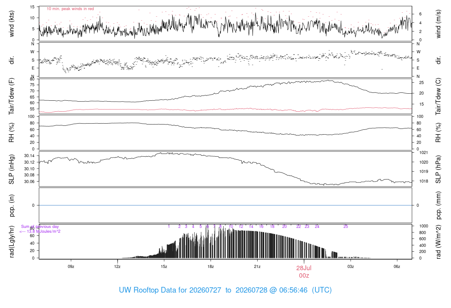
Task: Click the '1000' W/m^2 axis value
Action: (424, 226)
